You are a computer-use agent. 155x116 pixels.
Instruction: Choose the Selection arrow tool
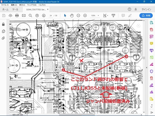(x=65, y=16)
